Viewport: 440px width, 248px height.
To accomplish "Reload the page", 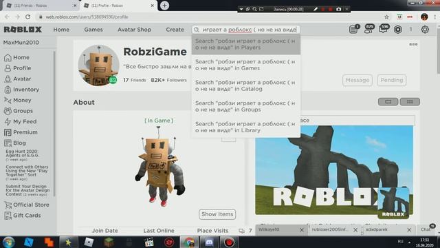I will click(27, 17).
